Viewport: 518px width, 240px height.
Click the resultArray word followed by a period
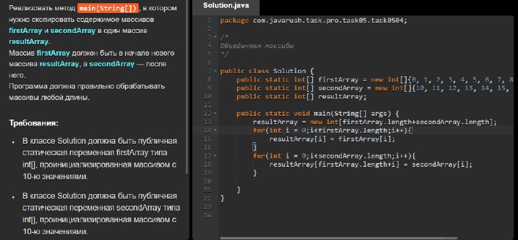[28, 41]
